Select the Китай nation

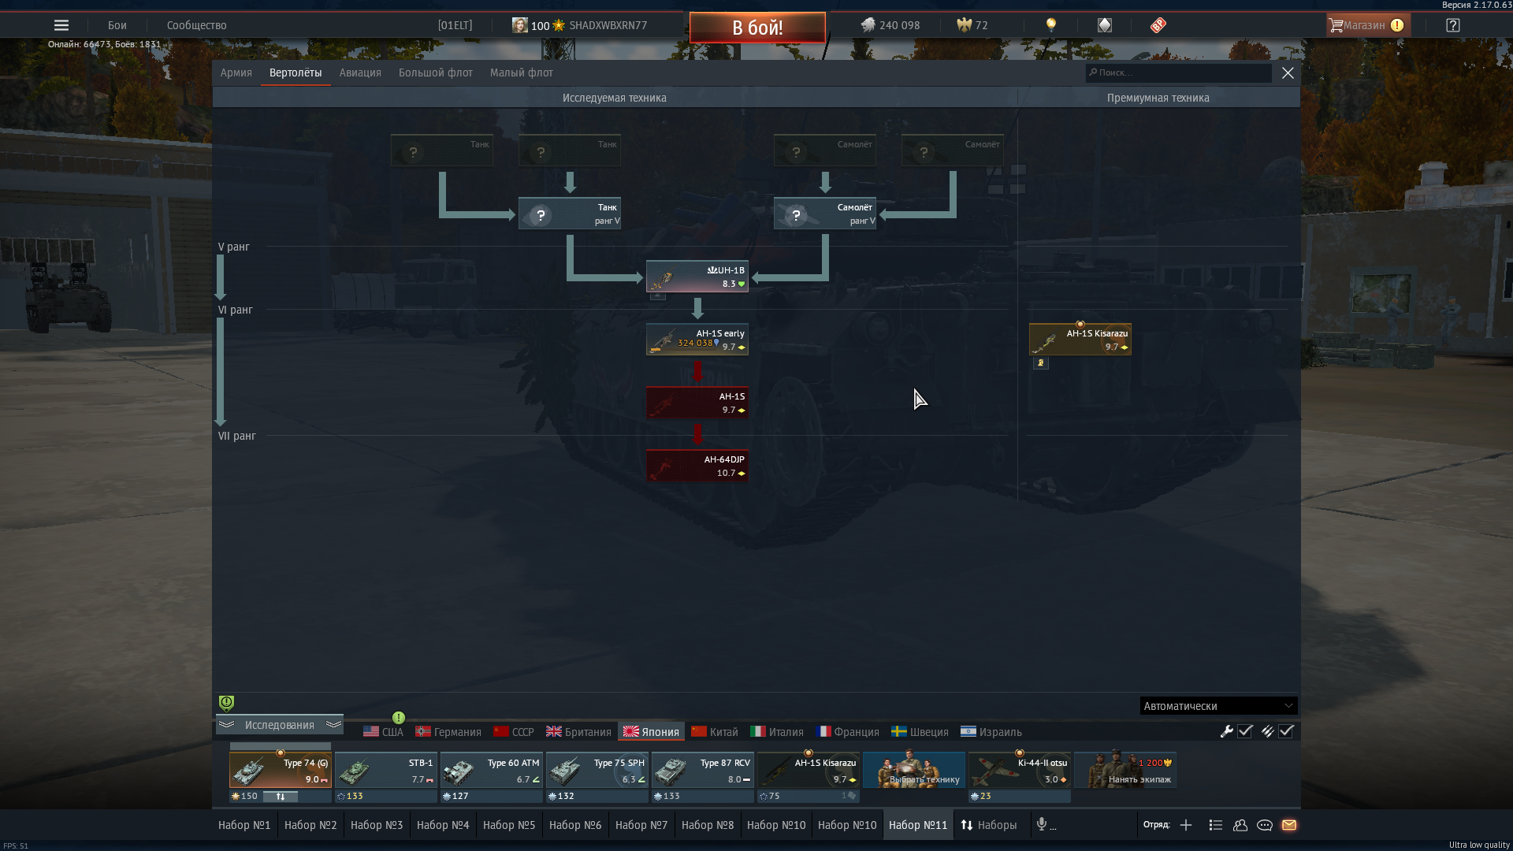pyautogui.click(x=715, y=732)
